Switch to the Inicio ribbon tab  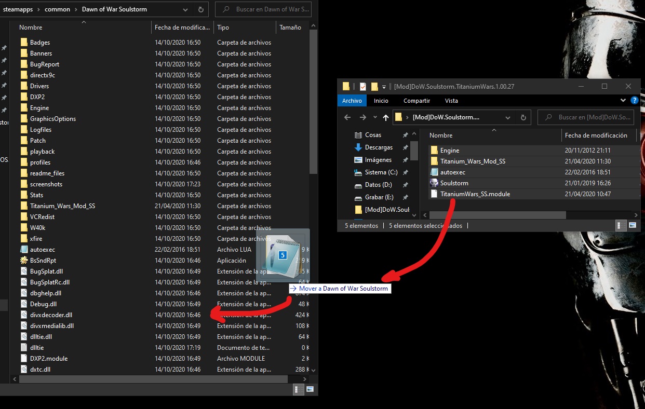click(x=381, y=101)
